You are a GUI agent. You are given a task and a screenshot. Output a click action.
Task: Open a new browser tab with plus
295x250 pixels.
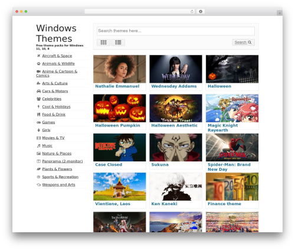280,13
